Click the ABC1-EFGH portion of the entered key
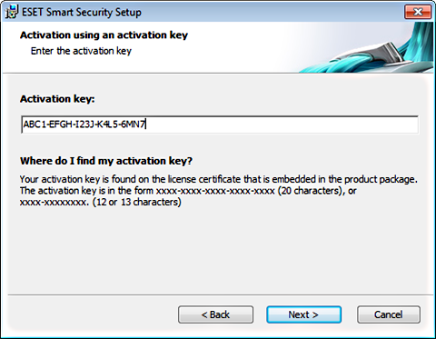Viewport: 436px width, 339px height. [47, 125]
